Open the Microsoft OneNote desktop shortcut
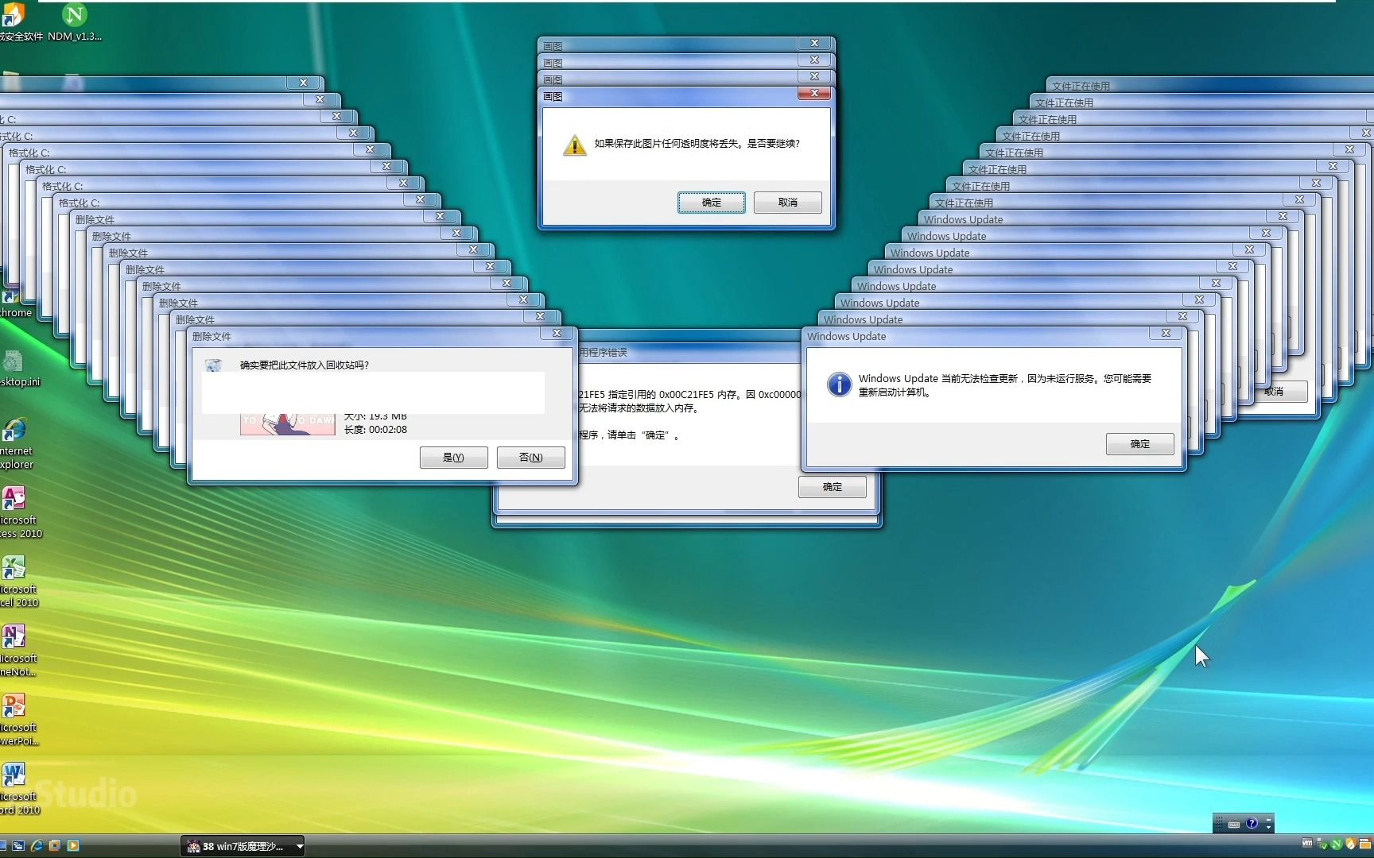Viewport: 1374px width, 858px height. [x=17, y=651]
